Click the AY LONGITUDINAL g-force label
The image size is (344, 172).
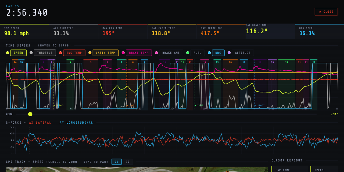(76, 123)
